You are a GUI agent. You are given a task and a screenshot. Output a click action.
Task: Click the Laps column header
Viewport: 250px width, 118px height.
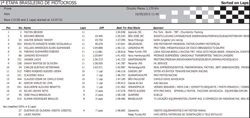point(83,28)
